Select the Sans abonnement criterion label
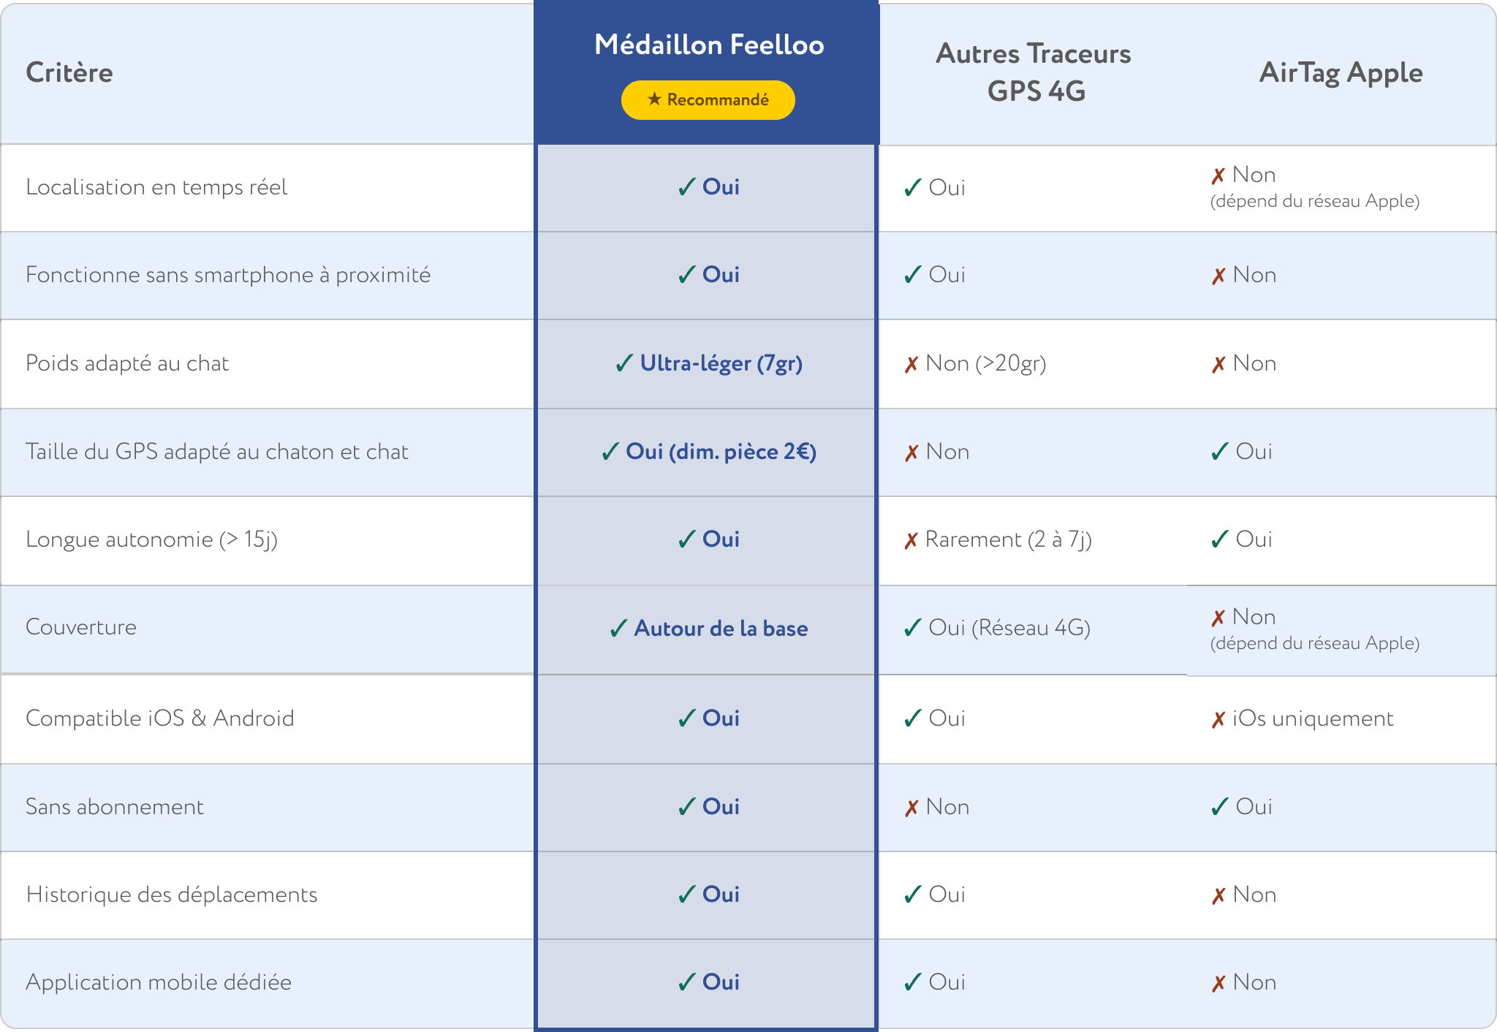The width and height of the screenshot is (1497, 1032). (115, 806)
